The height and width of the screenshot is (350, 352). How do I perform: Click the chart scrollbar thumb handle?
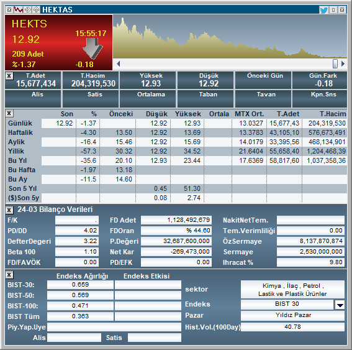[335, 63]
